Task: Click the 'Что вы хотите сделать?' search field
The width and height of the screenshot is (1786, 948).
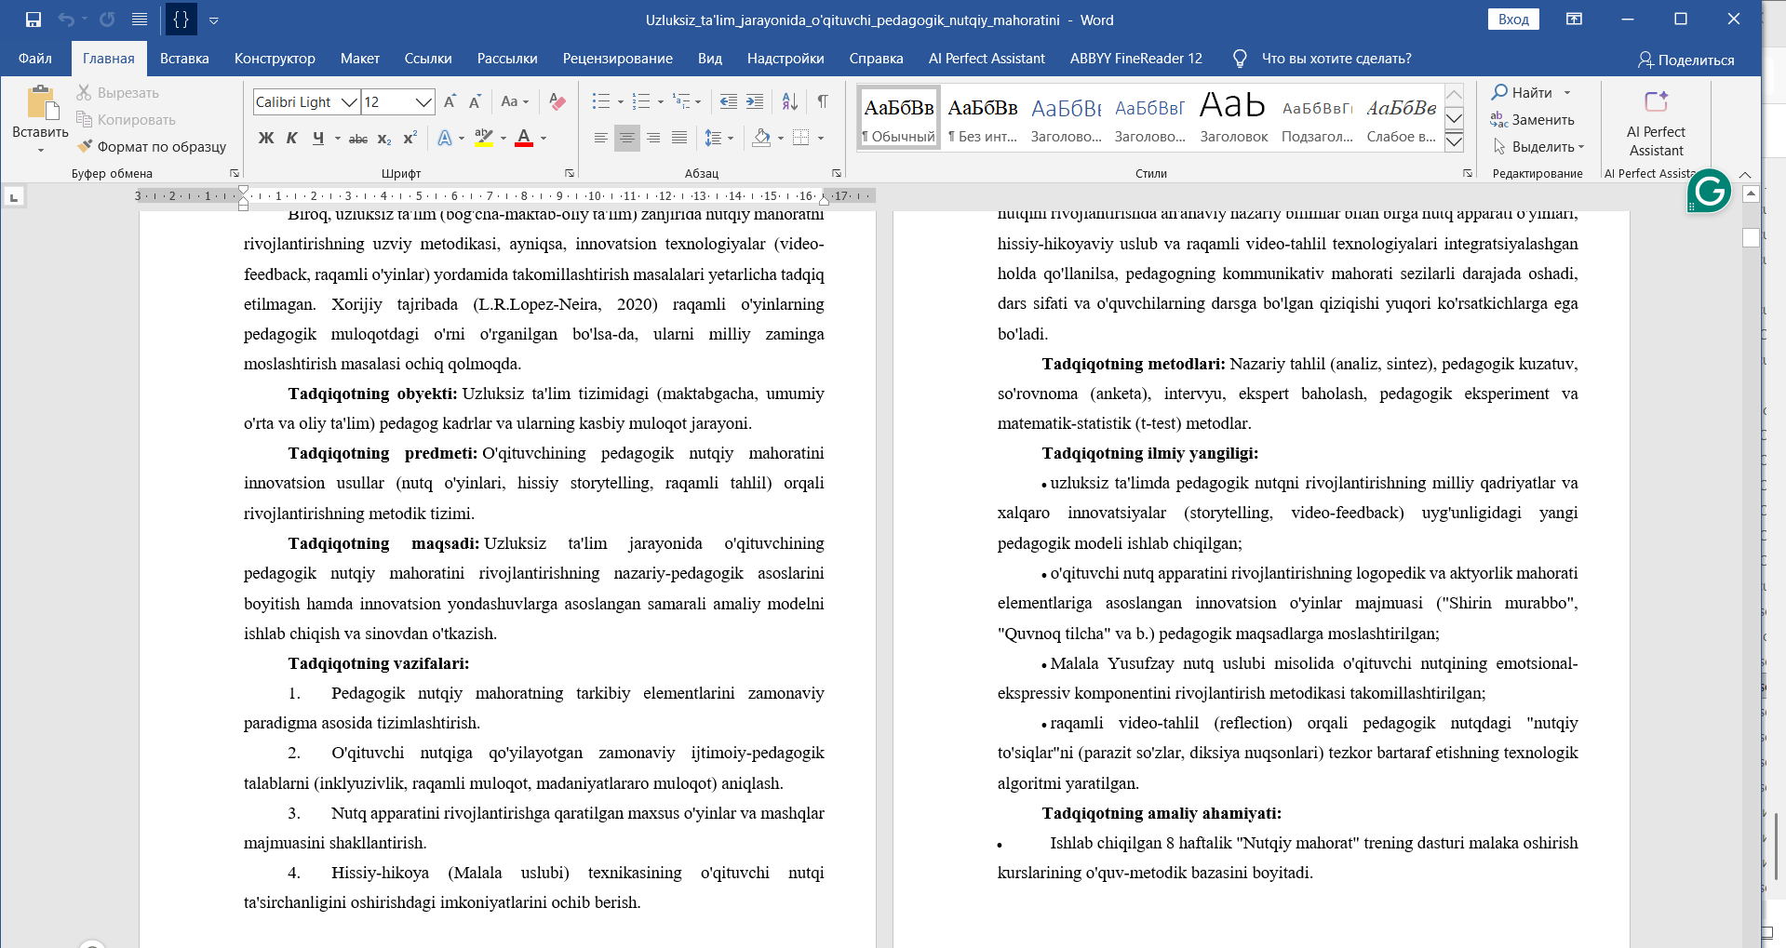Action: point(1336,59)
